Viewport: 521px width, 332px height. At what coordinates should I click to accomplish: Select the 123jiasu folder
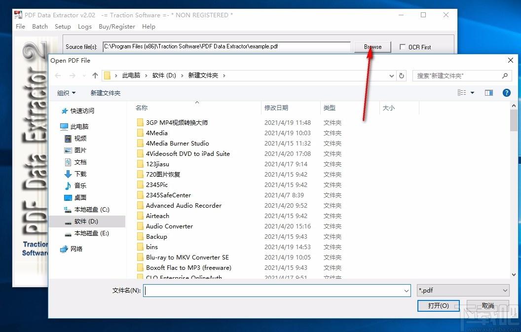(x=157, y=164)
